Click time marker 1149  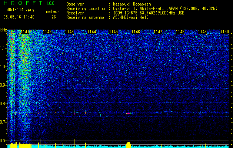pos(202,32)
